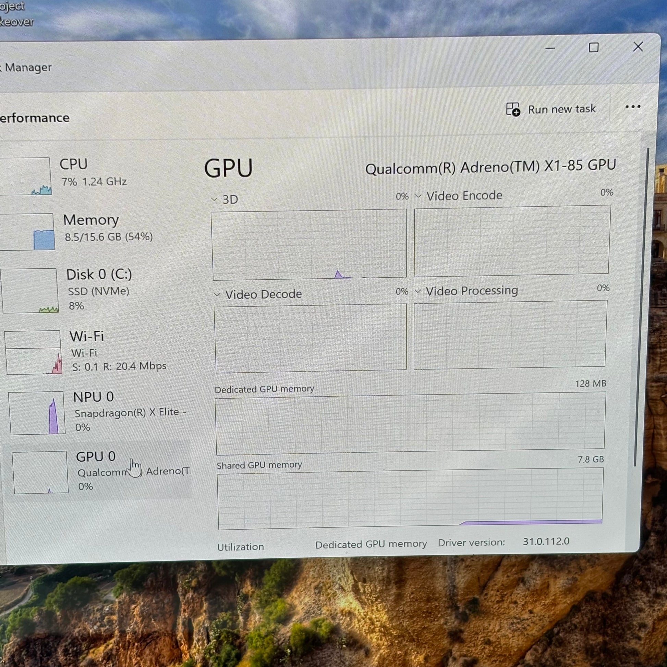
Task: Open the 3D engine dropdown chevron
Action: click(x=214, y=199)
